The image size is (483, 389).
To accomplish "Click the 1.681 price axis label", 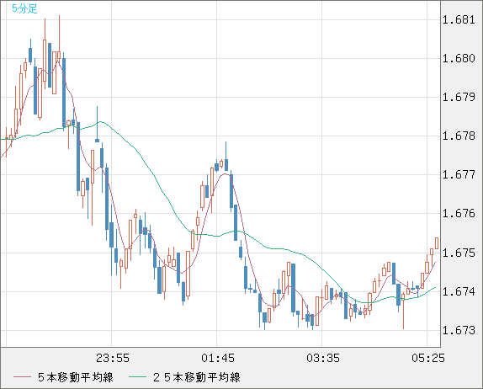I will pyautogui.click(x=459, y=19).
